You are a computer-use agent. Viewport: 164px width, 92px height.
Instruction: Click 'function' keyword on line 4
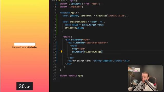(65, 13)
